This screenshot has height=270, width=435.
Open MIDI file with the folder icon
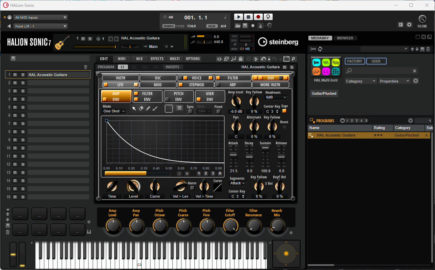[x=238, y=26]
